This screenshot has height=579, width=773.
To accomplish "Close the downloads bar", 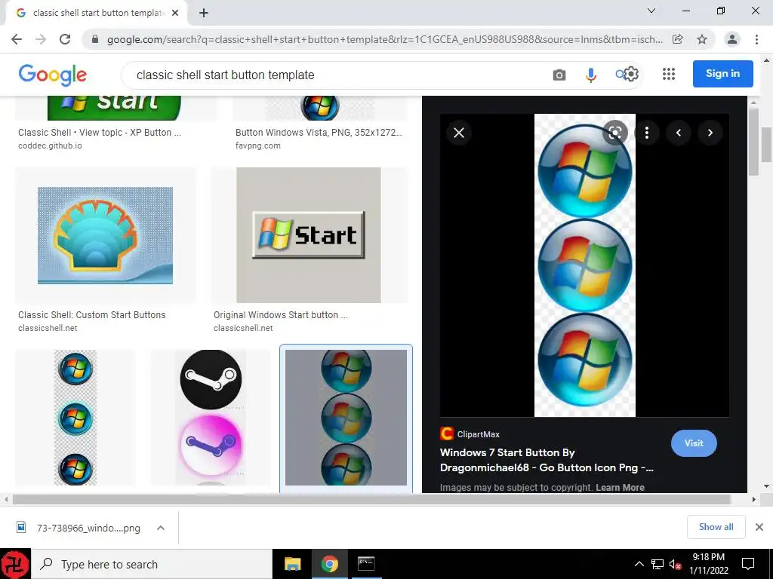I will (x=759, y=527).
